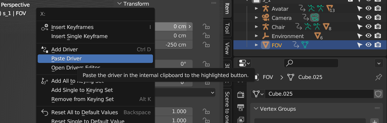Click the Environment mesh triangle icon
Screen dimensions: 387x123
click(317, 36)
